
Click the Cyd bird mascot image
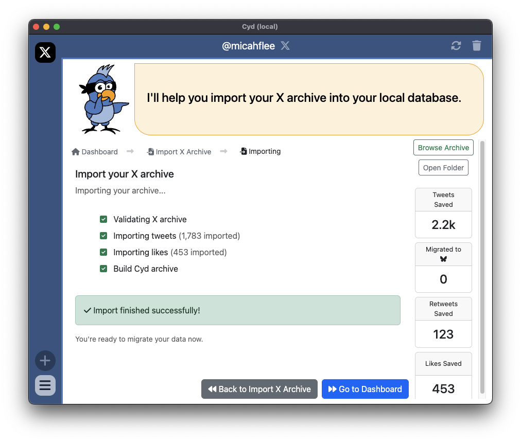[103, 99]
